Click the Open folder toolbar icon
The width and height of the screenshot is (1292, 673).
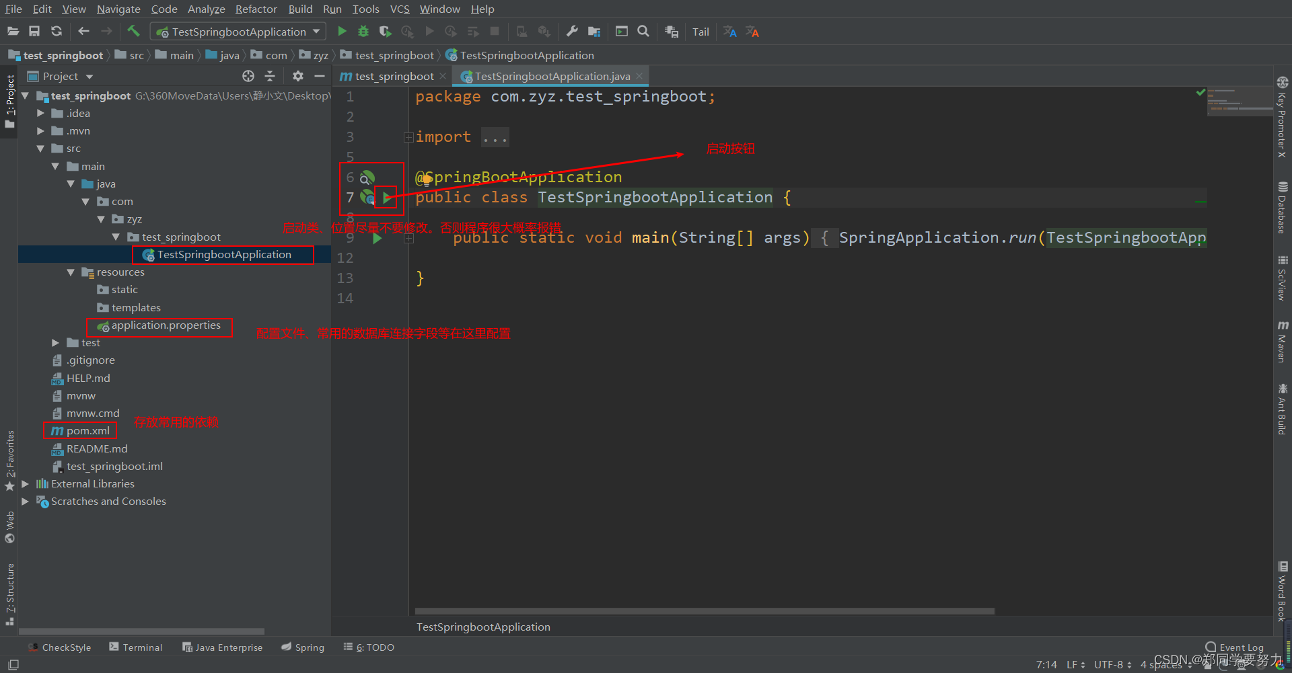(13, 32)
